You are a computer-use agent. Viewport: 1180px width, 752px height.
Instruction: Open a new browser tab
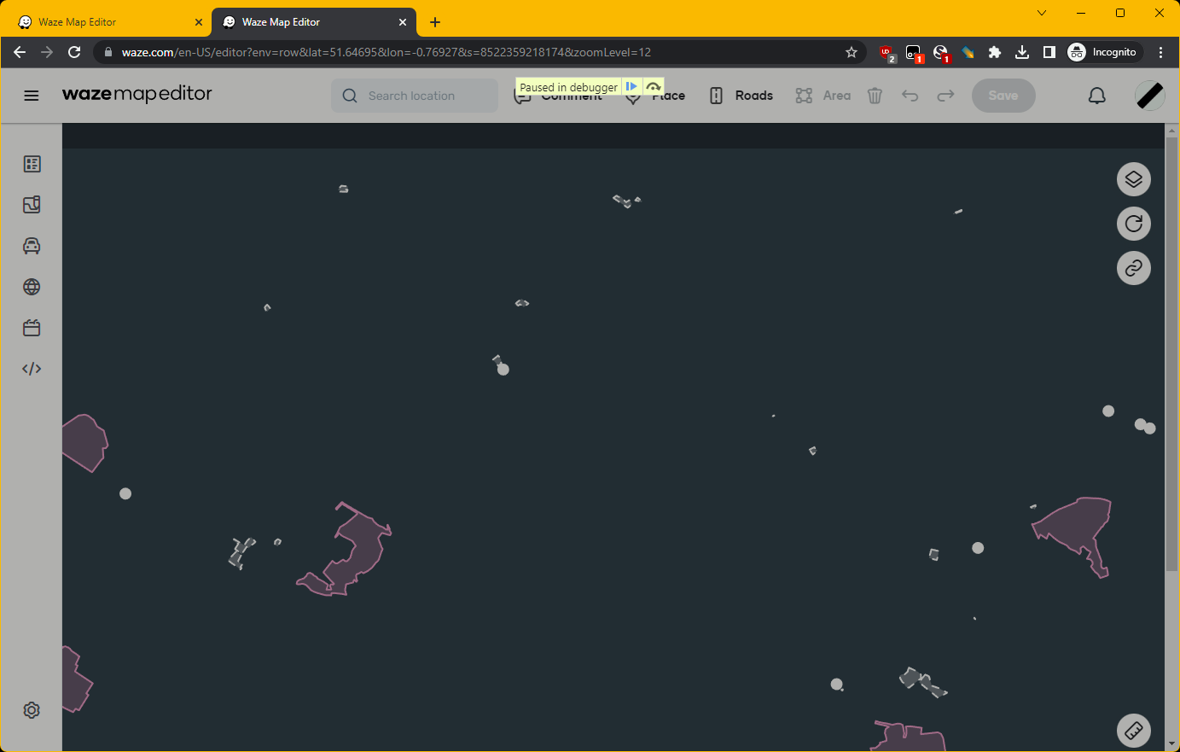click(435, 22)
